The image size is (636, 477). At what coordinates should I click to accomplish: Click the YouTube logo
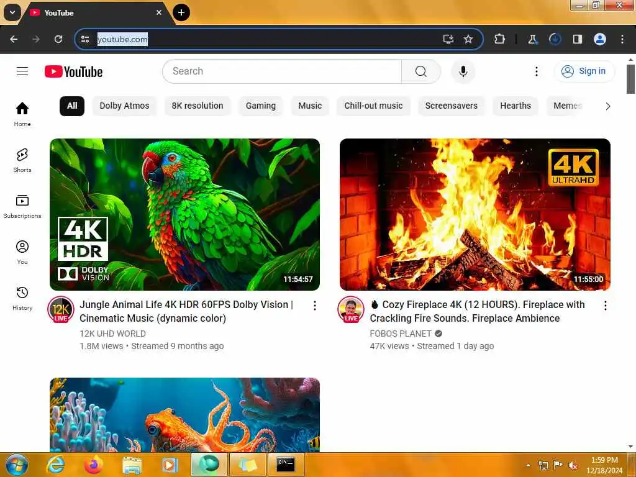(x=73, y=72)
